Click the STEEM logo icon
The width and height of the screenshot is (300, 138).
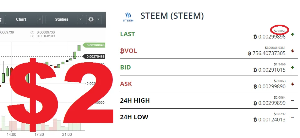click(128, 17)
